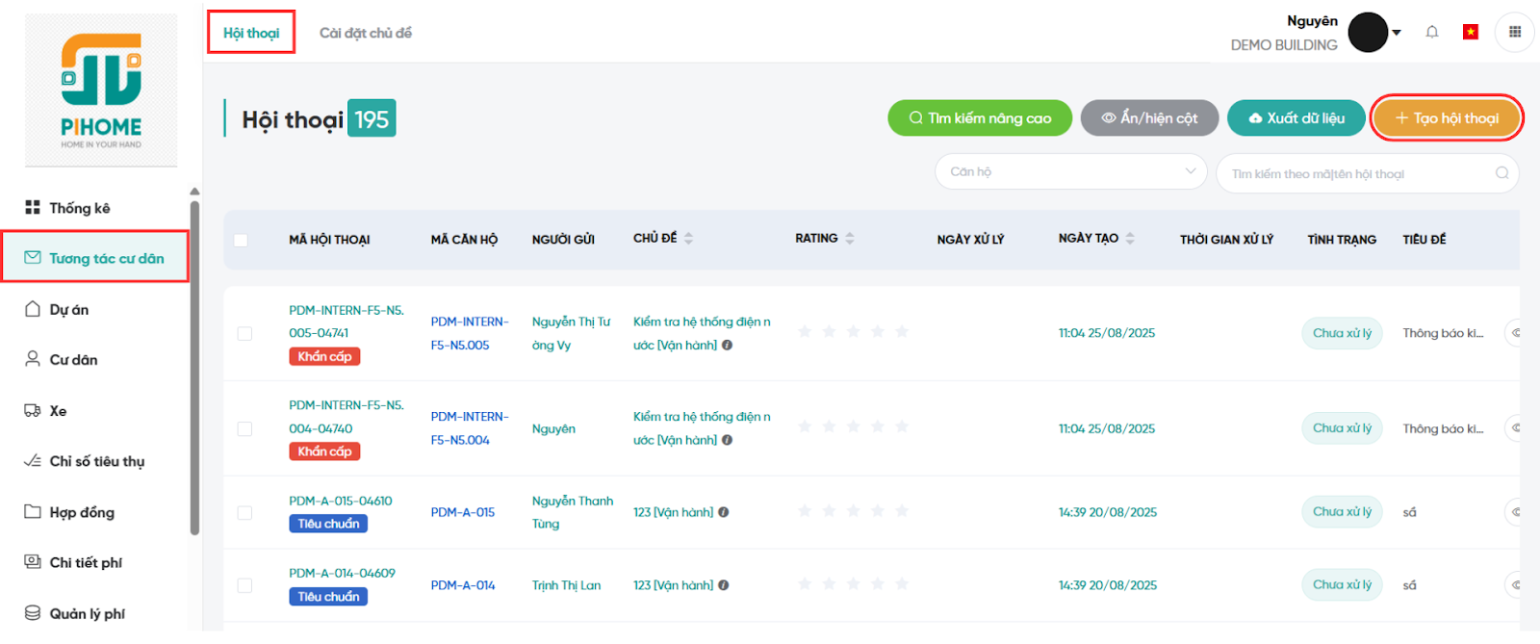Screen dimensions: 1540x644
Task: Click the magnifier icon in search box
Action: (x=1501, y=173)
